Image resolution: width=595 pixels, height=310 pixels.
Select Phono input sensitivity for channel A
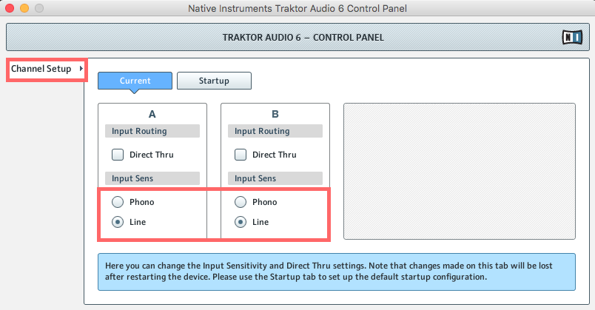click(118, 202)
